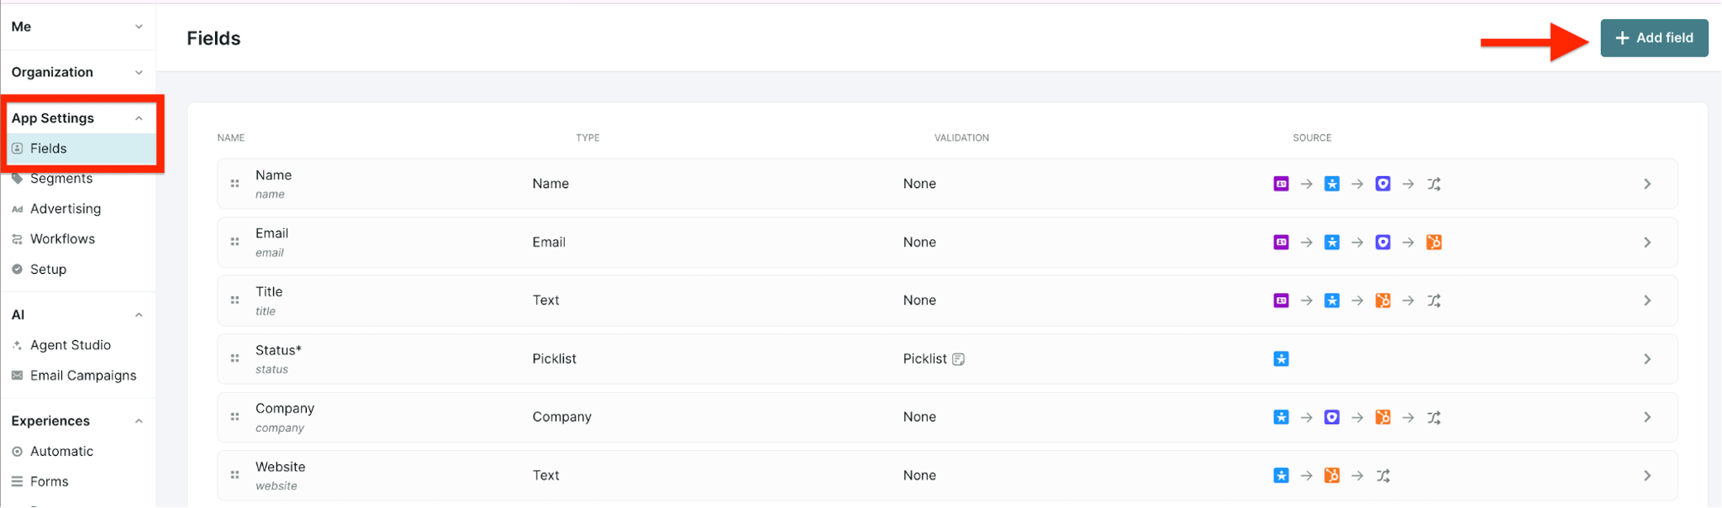Collapse the AI section

click(x=139, y=315)
